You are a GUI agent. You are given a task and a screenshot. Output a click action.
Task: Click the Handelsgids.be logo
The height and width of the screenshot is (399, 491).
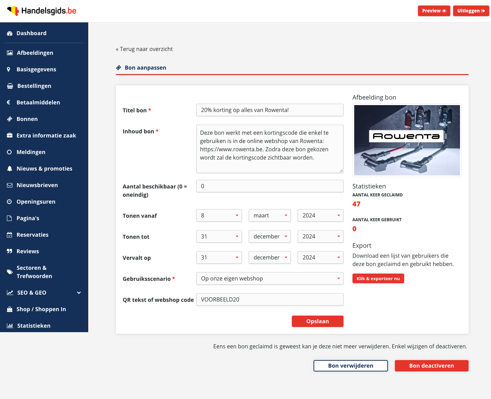(x=42, y=11)
